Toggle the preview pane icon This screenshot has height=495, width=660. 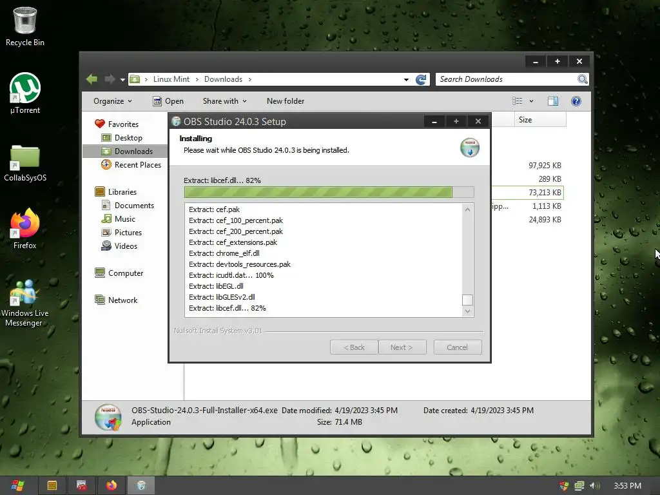pyautogui.click(x=553, y=101)
